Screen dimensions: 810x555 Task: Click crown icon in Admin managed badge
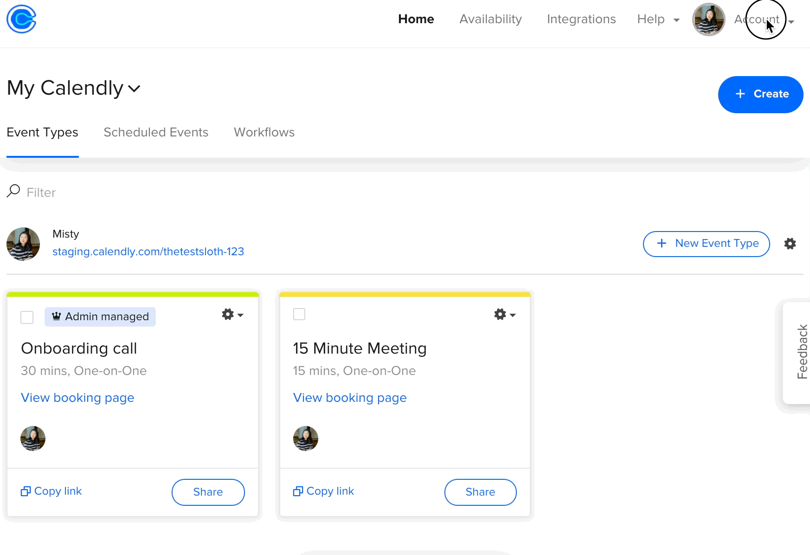click(57, 316)
